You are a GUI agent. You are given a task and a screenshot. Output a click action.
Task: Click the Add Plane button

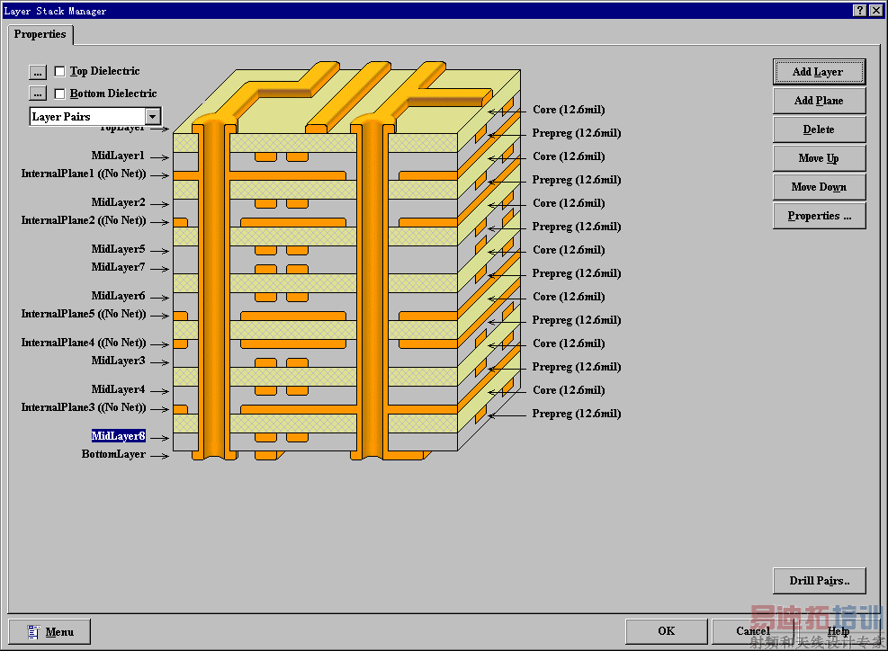tap(819, 101)
